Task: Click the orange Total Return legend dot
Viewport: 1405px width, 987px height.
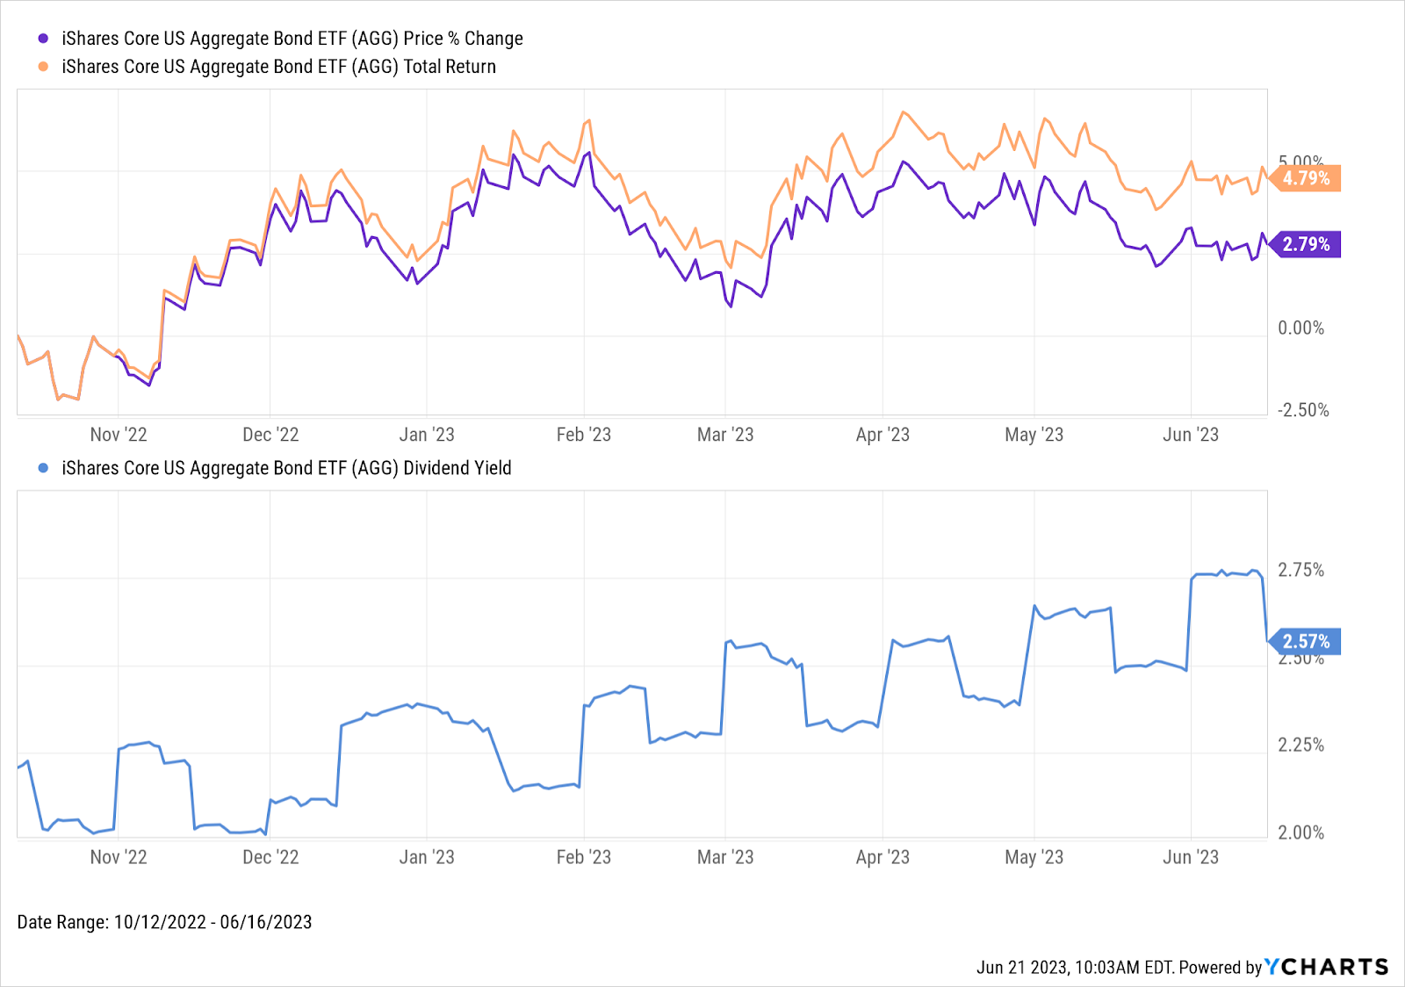Action: pos(43,67)
